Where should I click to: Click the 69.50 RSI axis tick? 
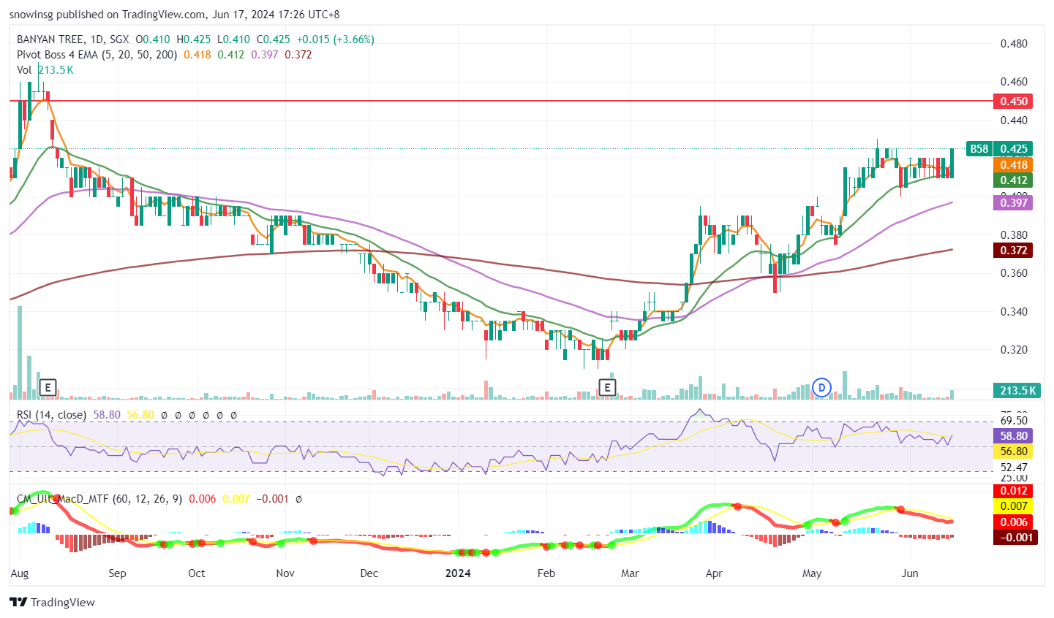1014,421
